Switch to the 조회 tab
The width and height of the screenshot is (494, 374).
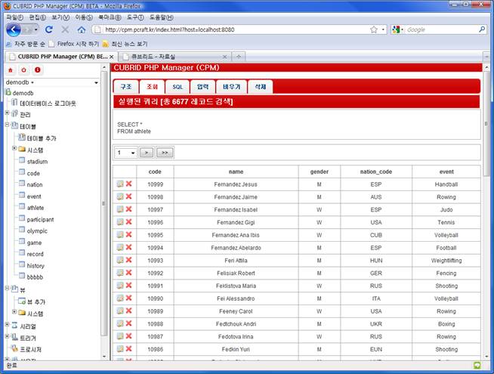tap(152, 87)
